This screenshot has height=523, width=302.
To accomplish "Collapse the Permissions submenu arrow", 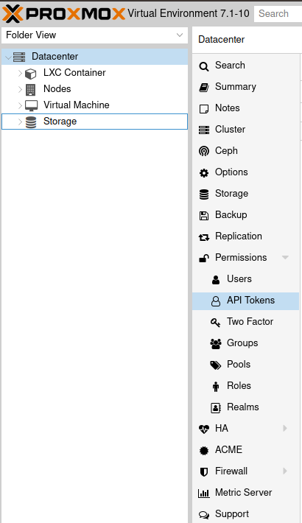I will (x=285, y=258).
